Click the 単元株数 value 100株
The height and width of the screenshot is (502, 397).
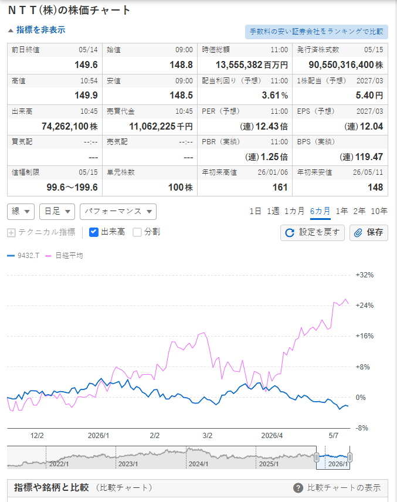[181, 187]
